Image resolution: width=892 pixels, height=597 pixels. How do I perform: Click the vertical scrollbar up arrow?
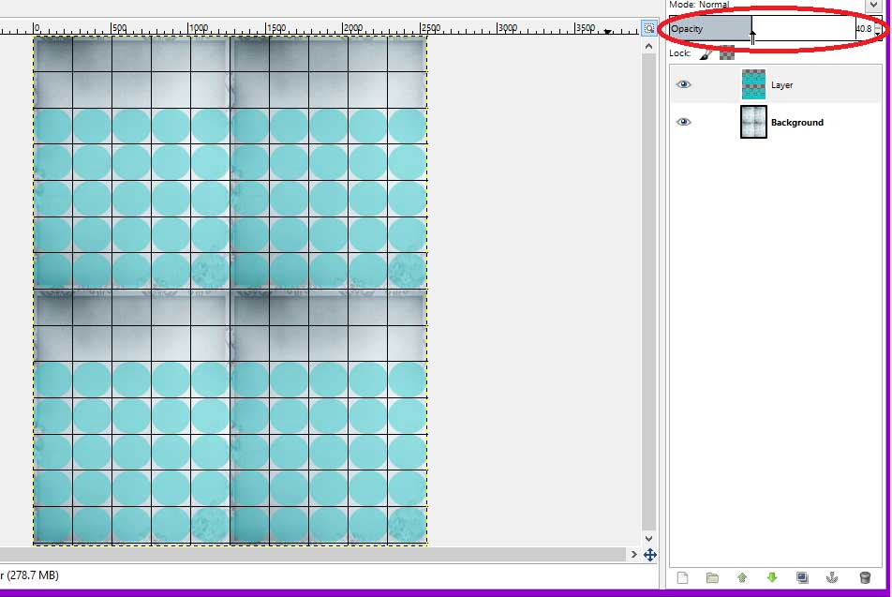tap(649, 46)
